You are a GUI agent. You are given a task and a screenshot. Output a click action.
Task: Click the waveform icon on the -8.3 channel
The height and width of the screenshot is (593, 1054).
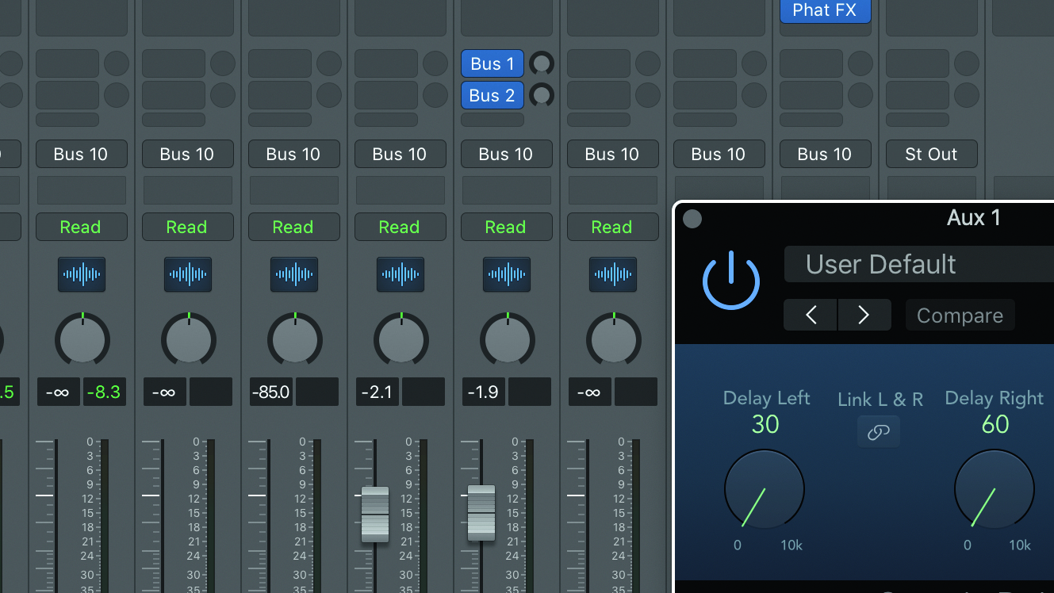[x=82, y=274]
